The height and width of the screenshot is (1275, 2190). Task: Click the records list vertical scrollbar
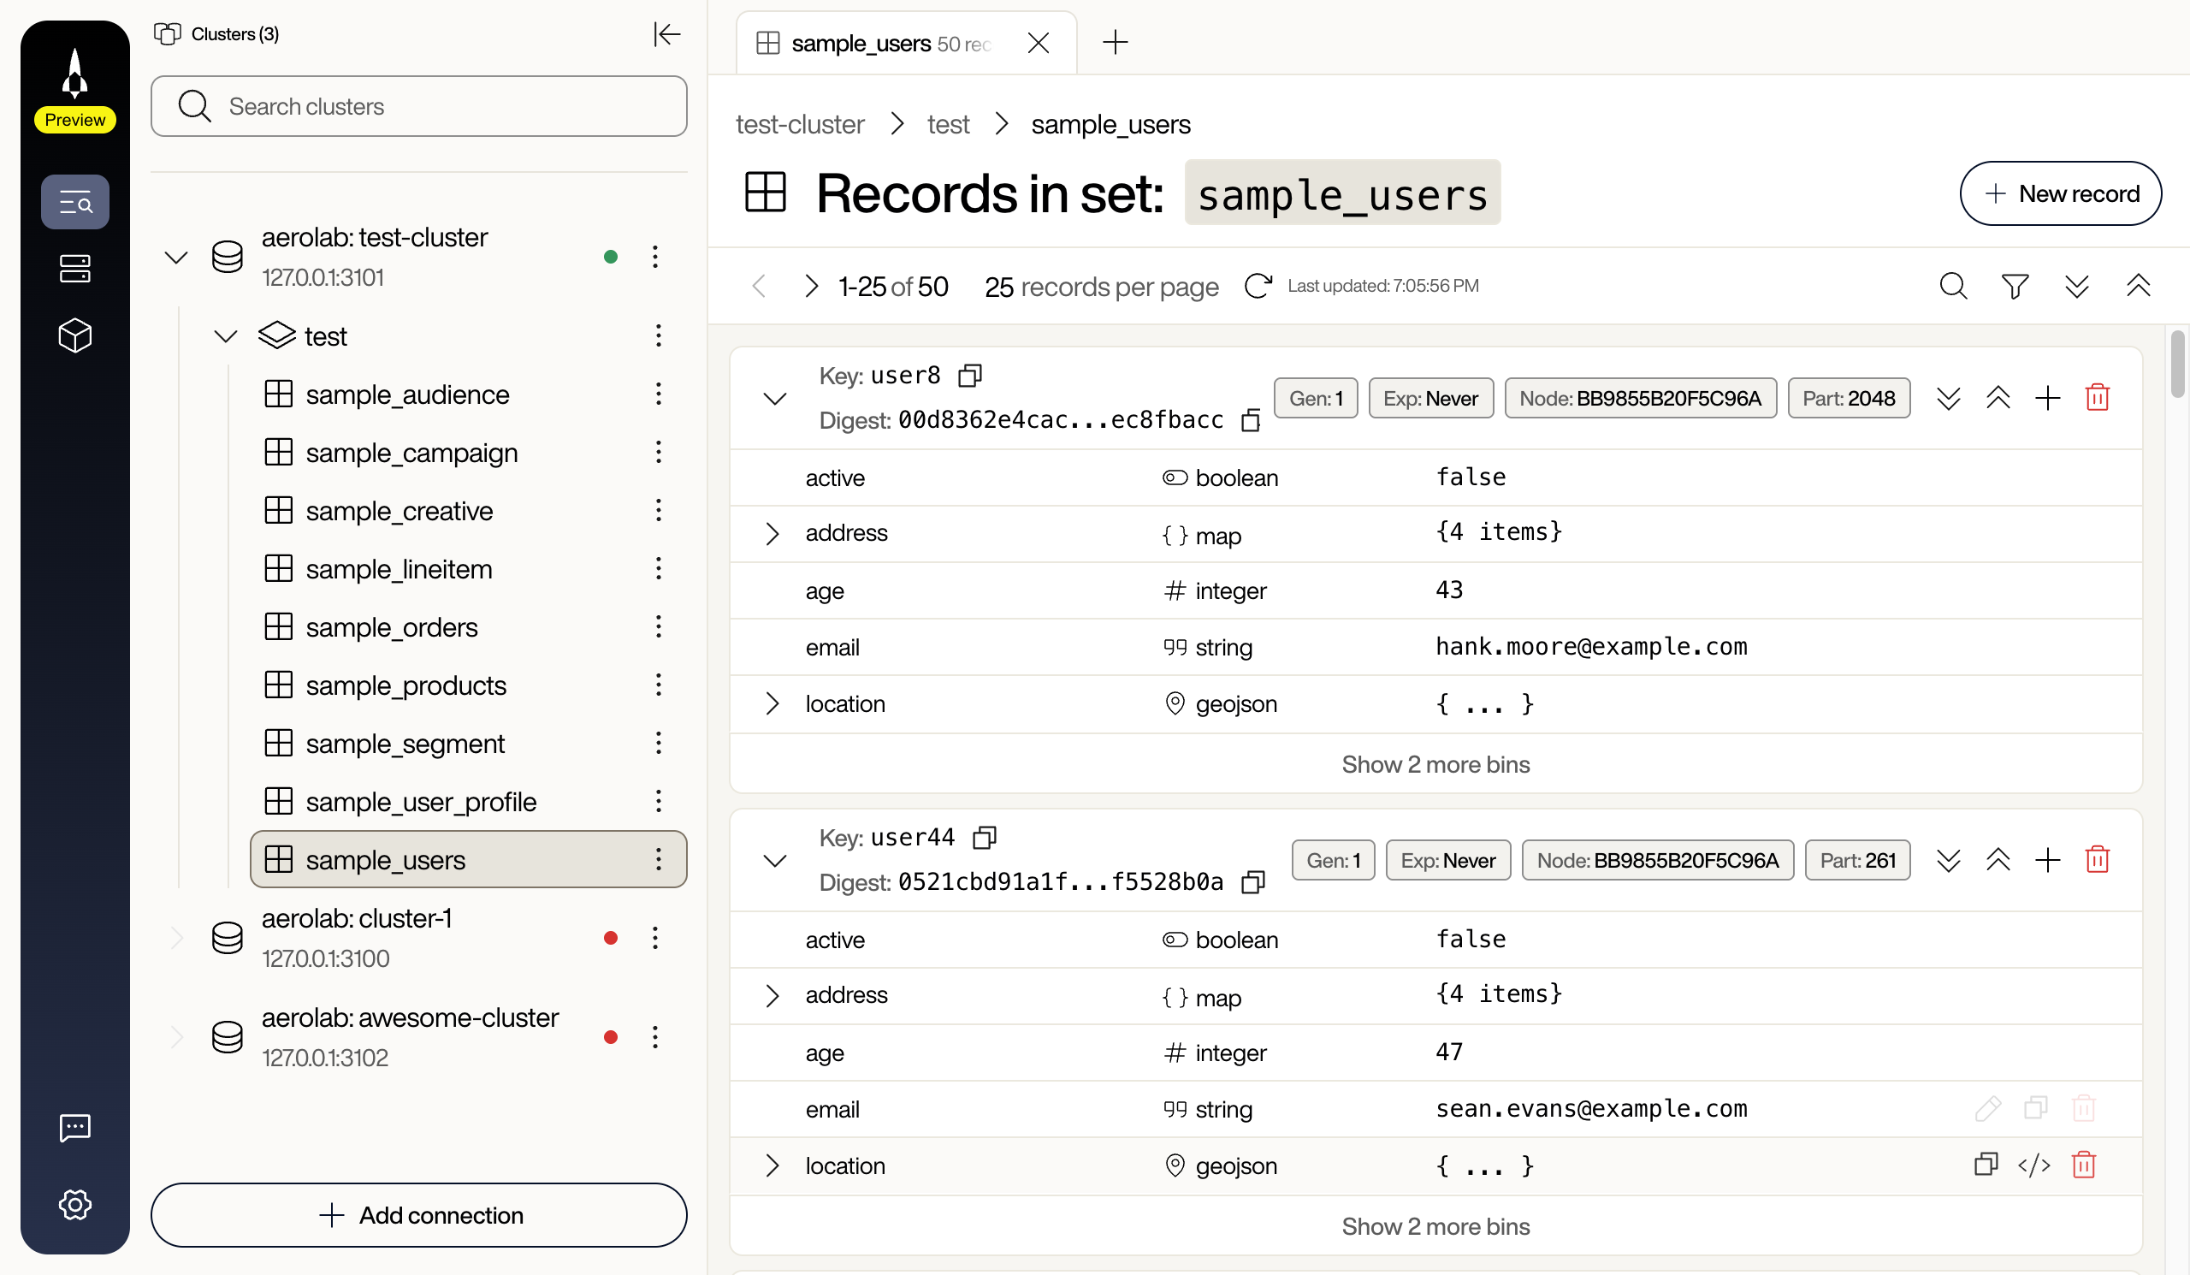click(x=2178, y=364)
